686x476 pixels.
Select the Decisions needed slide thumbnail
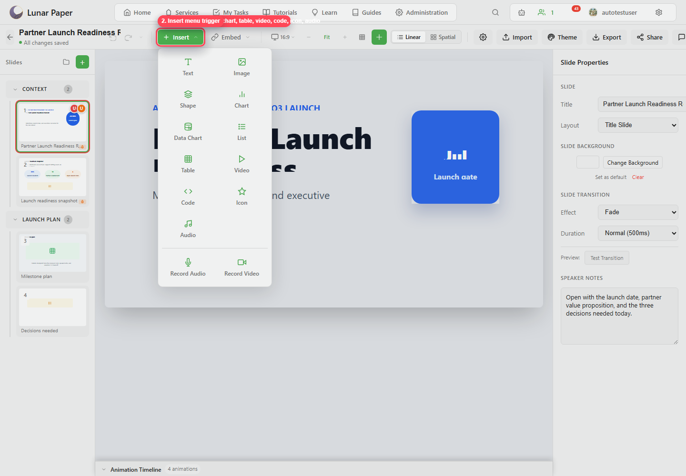tap(52, 311)
